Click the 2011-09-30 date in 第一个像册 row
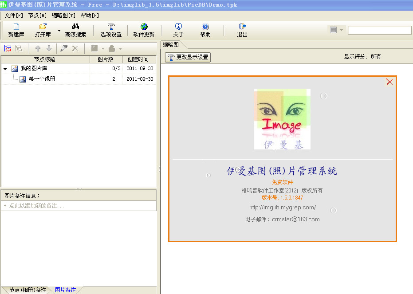The width and height of the screenshot is (413, 294). click(x=140, y=79)
